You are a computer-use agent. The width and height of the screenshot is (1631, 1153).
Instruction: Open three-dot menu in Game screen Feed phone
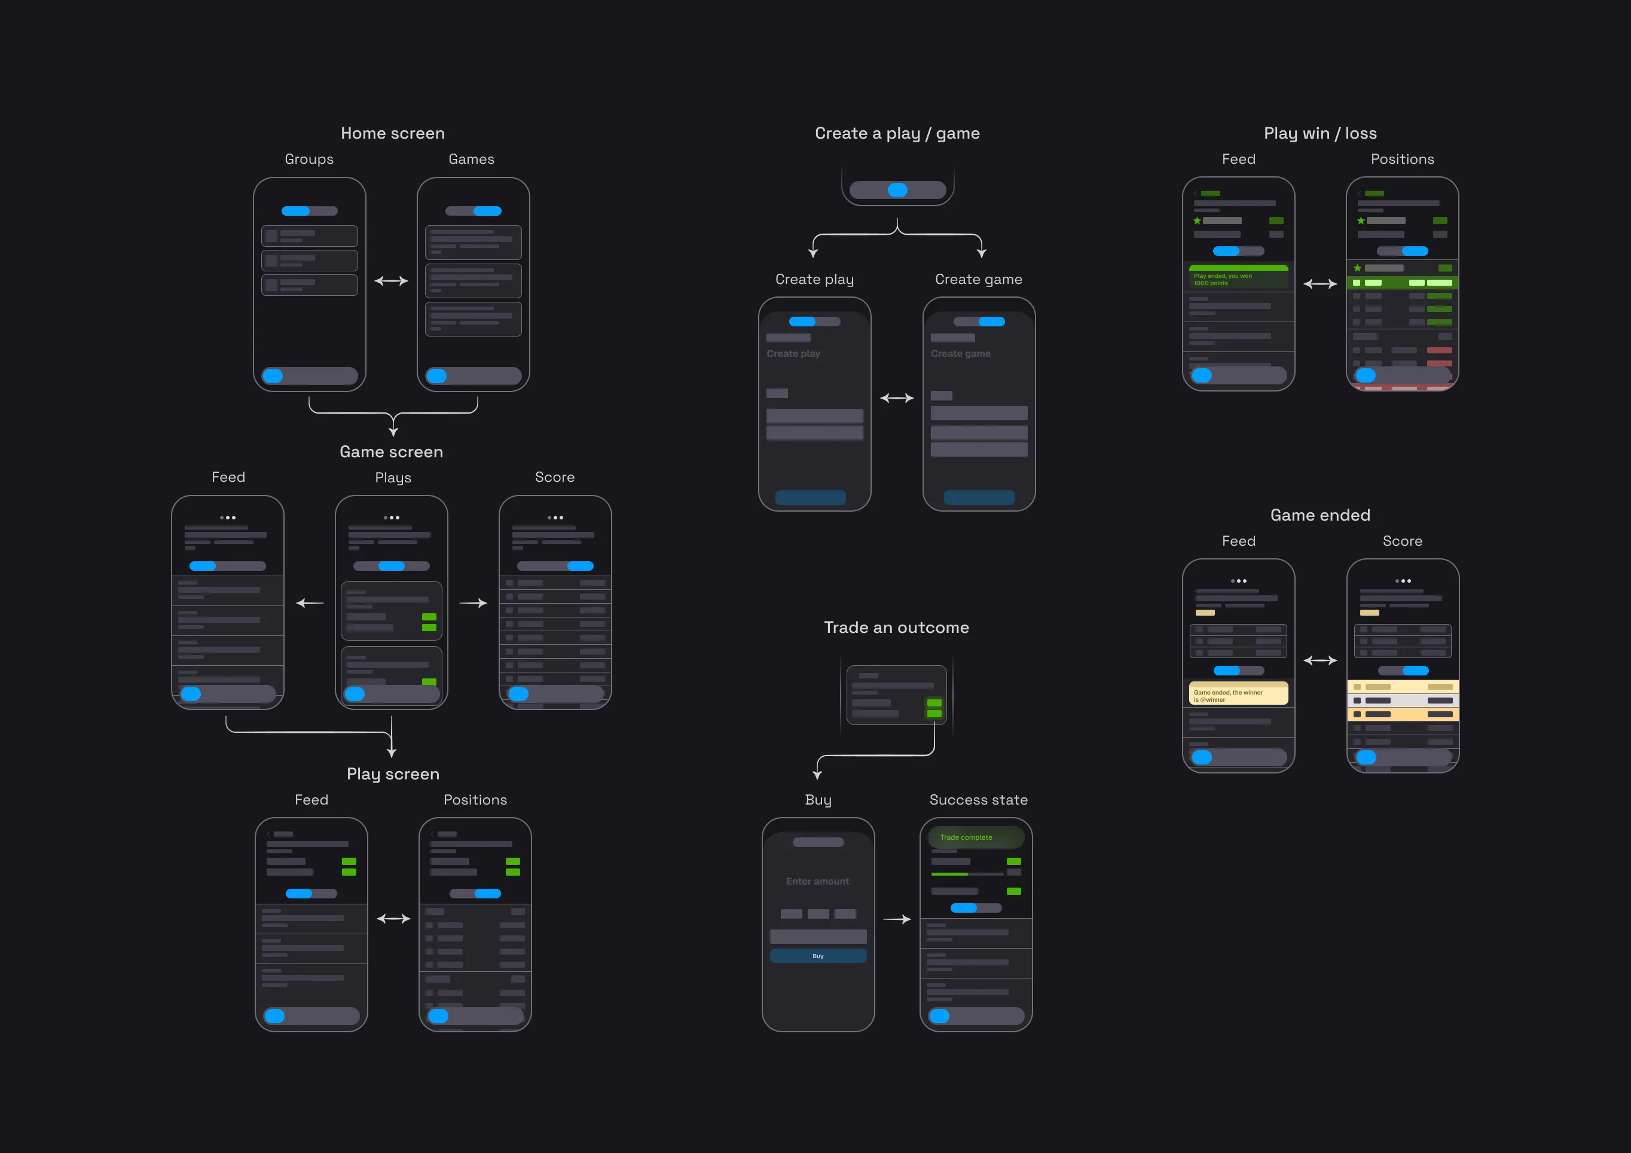[228, 518]
